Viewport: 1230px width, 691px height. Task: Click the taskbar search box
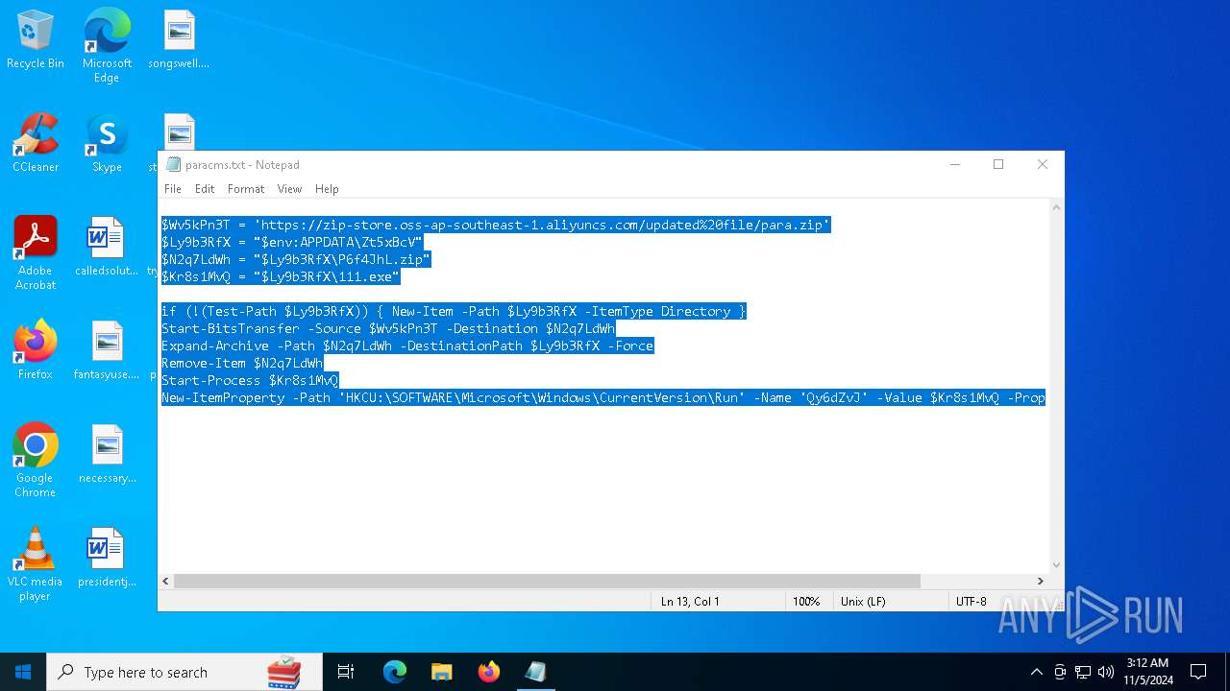pos(184,672)
